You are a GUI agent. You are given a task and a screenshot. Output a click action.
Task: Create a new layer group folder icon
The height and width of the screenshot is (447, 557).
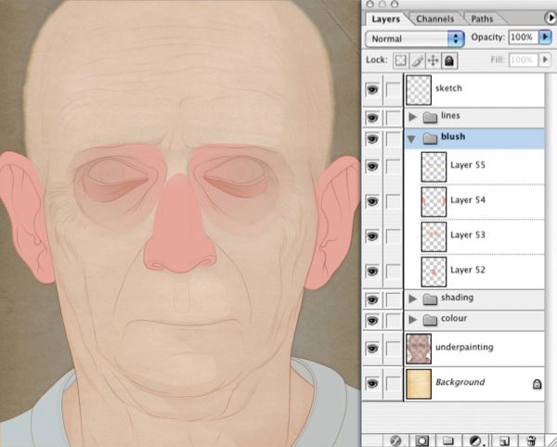[x=448, y=441]
